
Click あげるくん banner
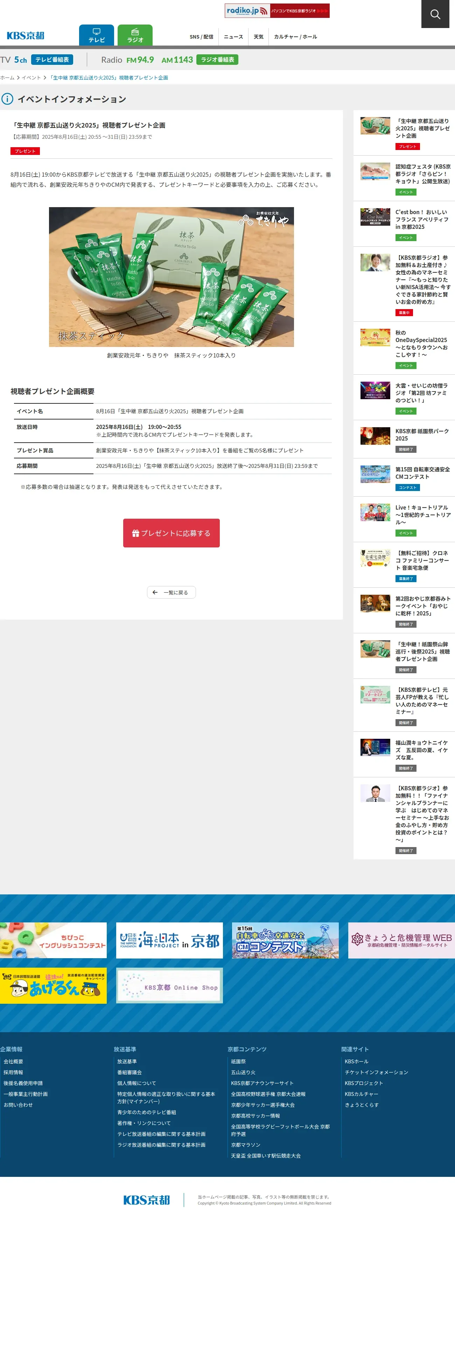[x=54, y=985]
